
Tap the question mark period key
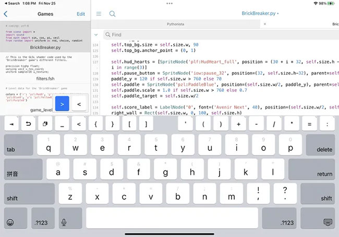click(x=285, y=194)
